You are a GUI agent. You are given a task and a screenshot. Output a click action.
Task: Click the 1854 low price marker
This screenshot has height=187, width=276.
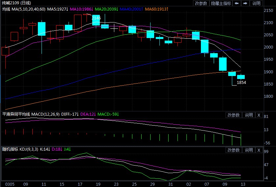tap(241, 83)
